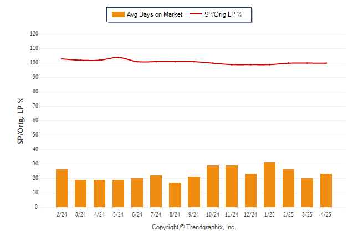Click the Copyright Trendgraphix, Inc. text

pyautogui.click(x=194, y=227)
